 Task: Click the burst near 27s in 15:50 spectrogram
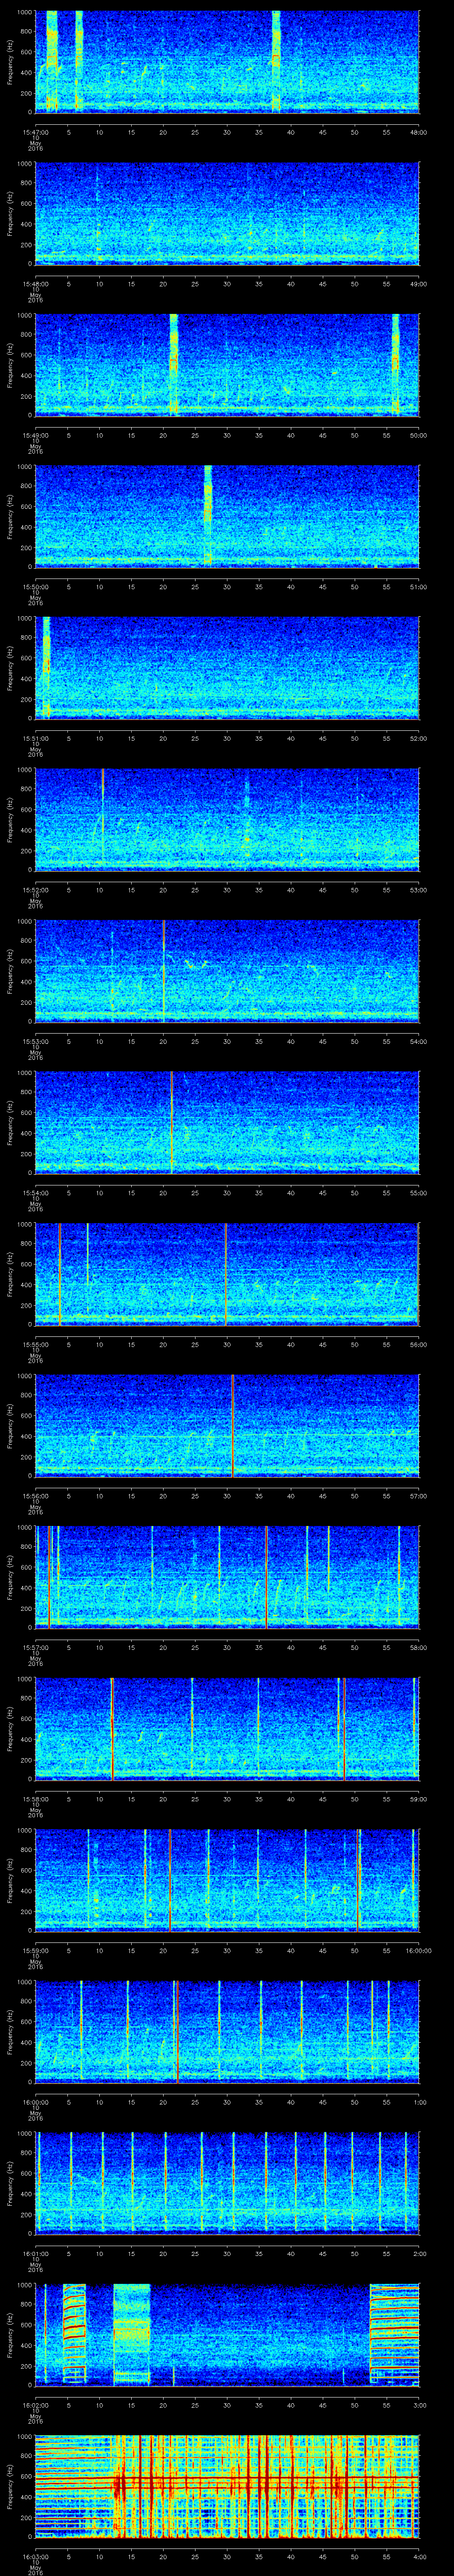click(207, 514)
